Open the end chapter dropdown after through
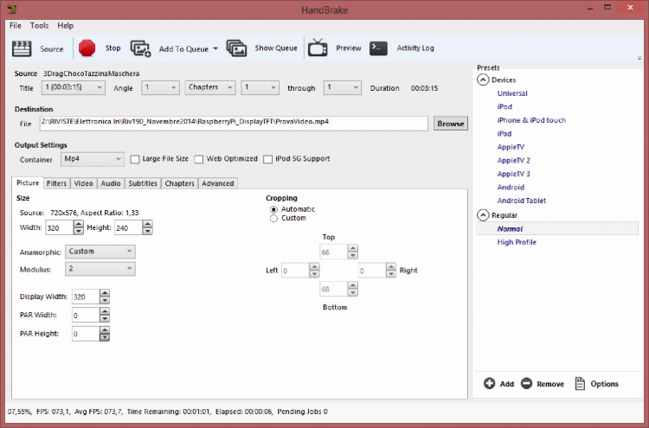 coord(343,87)
